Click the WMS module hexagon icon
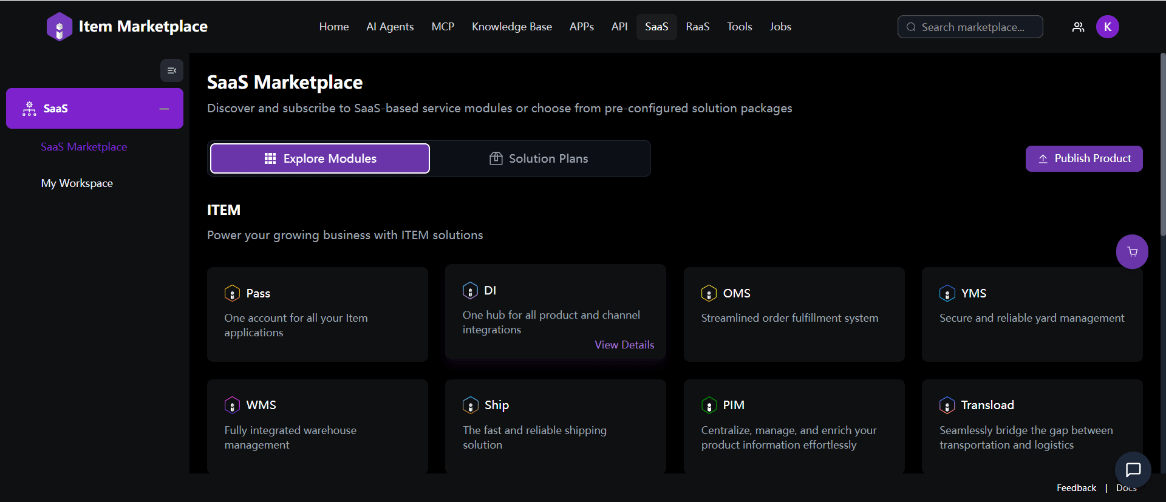1166x502 pixels. tap(232, 405)
